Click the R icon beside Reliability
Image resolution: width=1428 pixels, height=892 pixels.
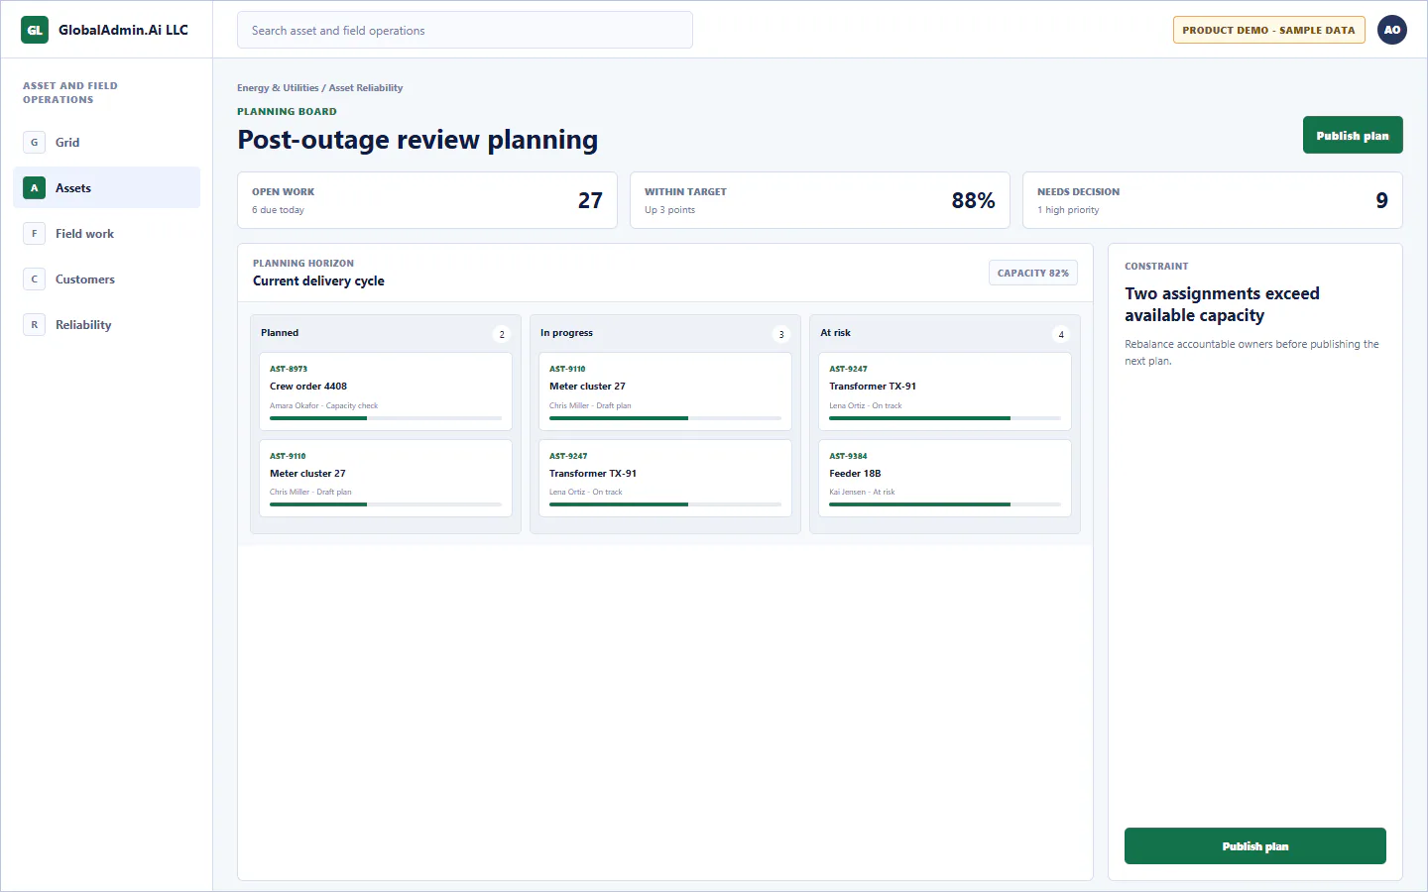(35, 325)
